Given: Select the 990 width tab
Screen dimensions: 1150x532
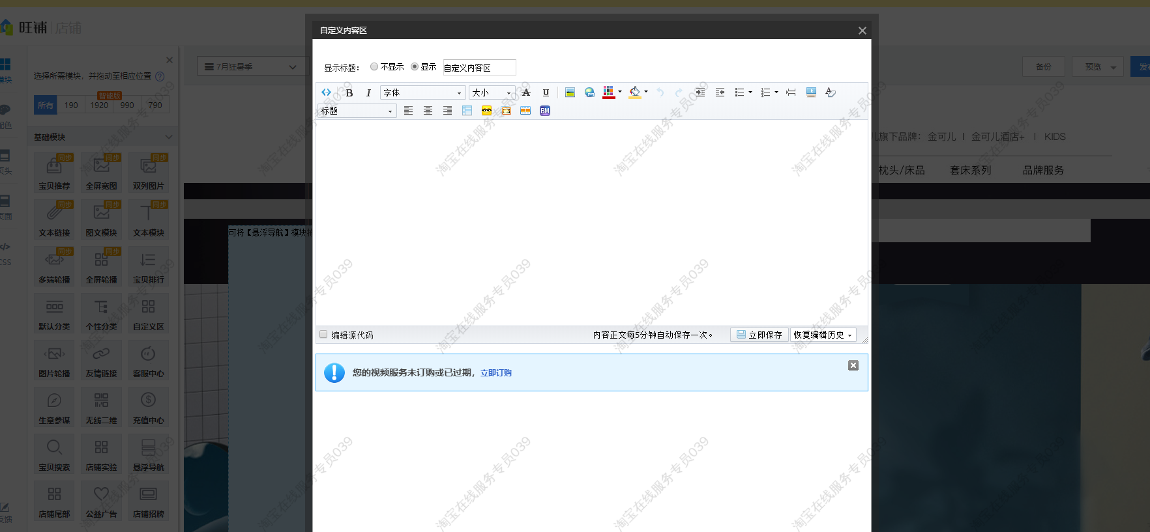Looking at the screenshot, I should [x=127, y=105].
